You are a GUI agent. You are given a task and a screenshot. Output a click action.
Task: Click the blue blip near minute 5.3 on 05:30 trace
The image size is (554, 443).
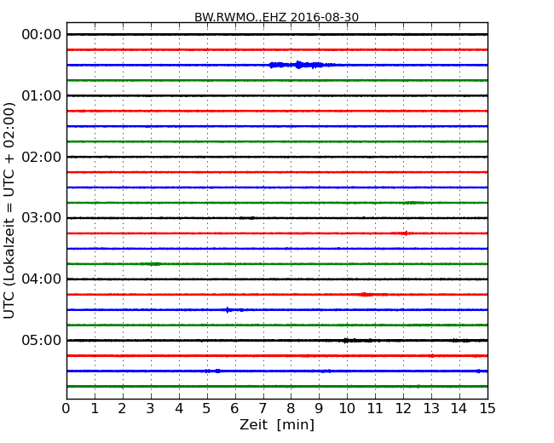tap(217, 371)
